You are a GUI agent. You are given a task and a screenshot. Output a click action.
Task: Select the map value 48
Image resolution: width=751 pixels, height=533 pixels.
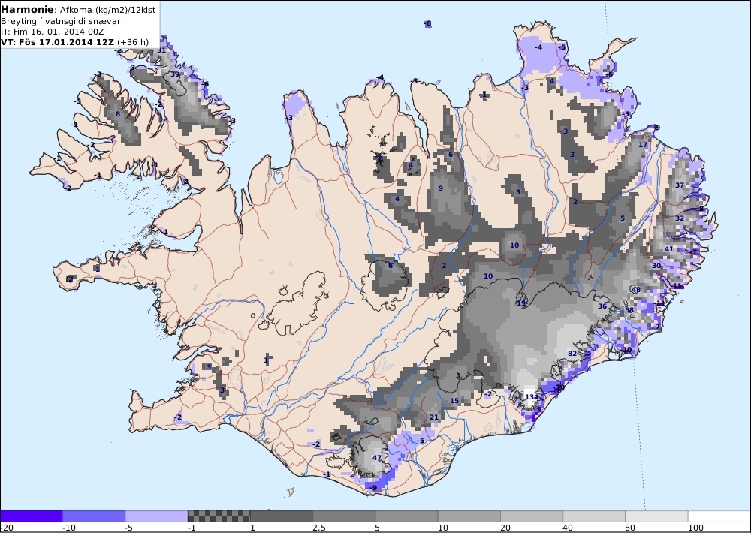pos(636,290)
